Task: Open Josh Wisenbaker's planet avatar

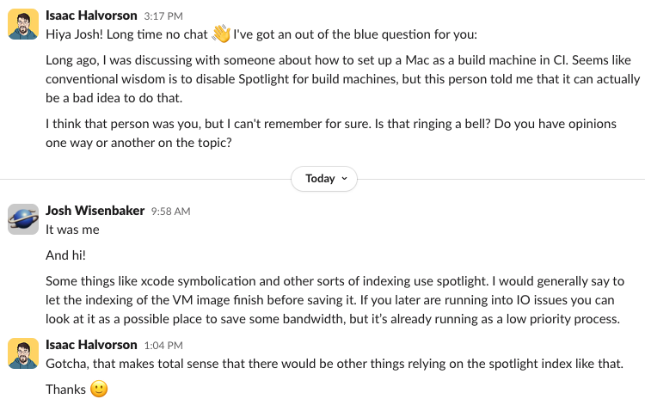Action: click(23, 219)
